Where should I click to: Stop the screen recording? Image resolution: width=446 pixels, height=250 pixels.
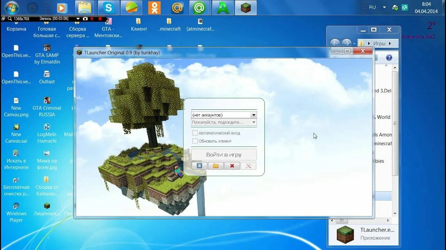(x=100, y=19)
